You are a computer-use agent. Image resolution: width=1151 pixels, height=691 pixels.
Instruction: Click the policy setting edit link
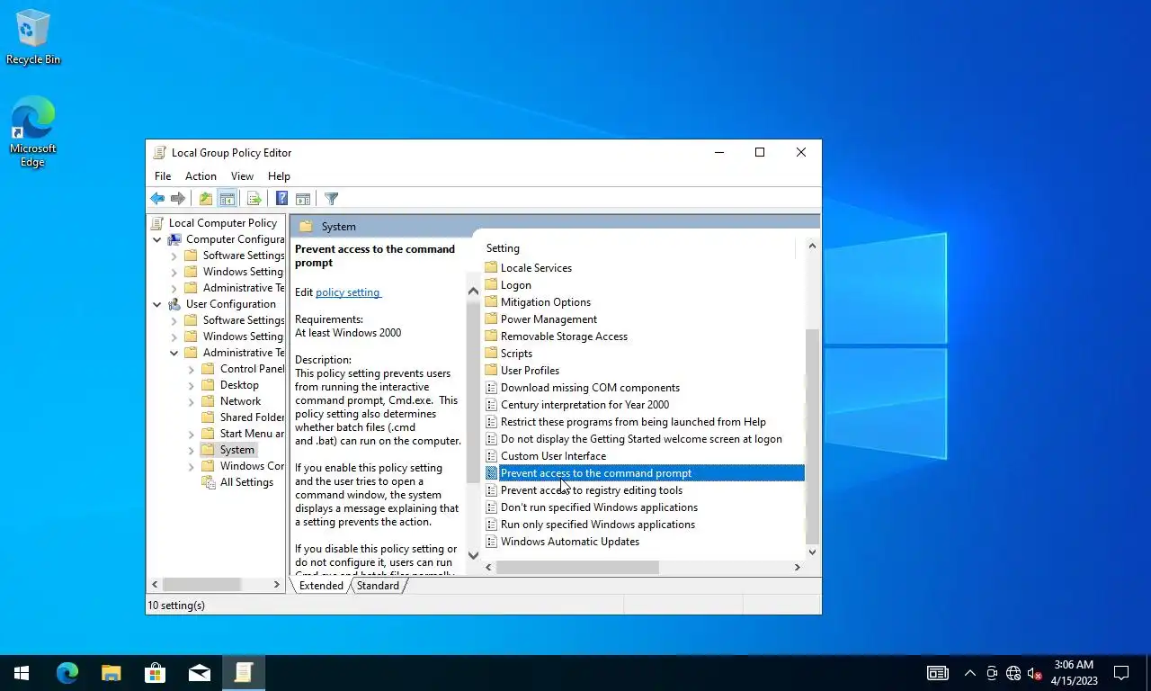[x=348, y=292]
